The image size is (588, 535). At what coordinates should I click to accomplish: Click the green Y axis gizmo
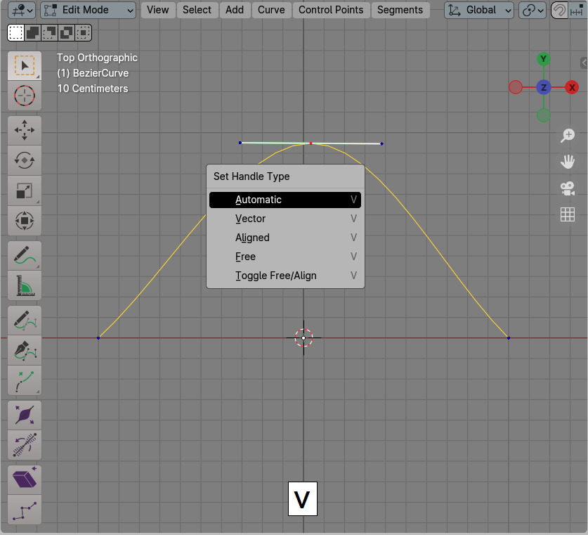click(x=543, y=59)
